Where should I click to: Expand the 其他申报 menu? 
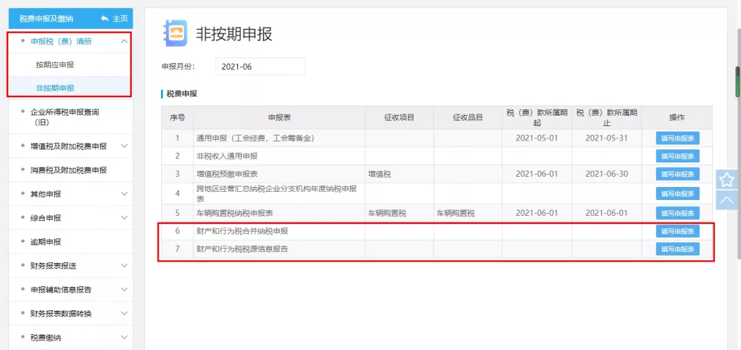tap(124, 194)
